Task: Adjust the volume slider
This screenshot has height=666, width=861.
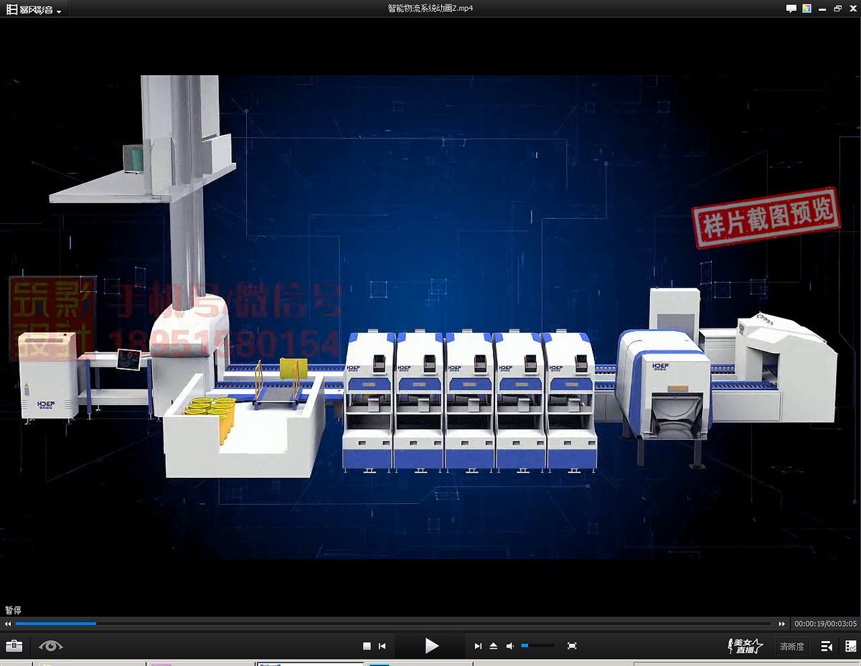Action: [x=537, y=646]
